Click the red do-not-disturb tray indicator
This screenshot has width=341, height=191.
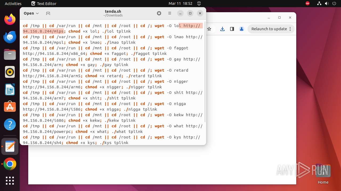(308, 3)
